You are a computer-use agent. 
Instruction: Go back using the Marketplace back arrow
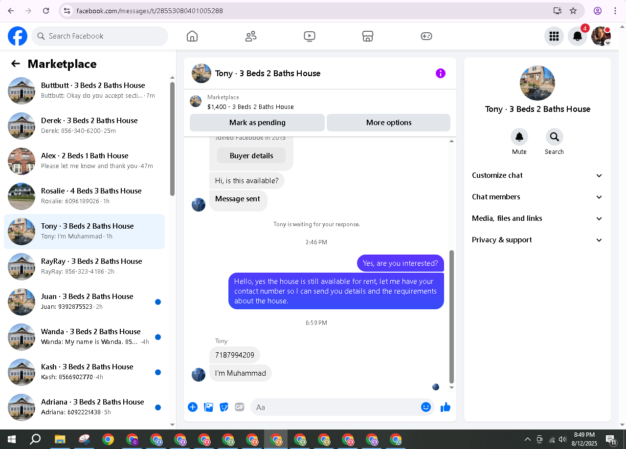pos(16,64)
